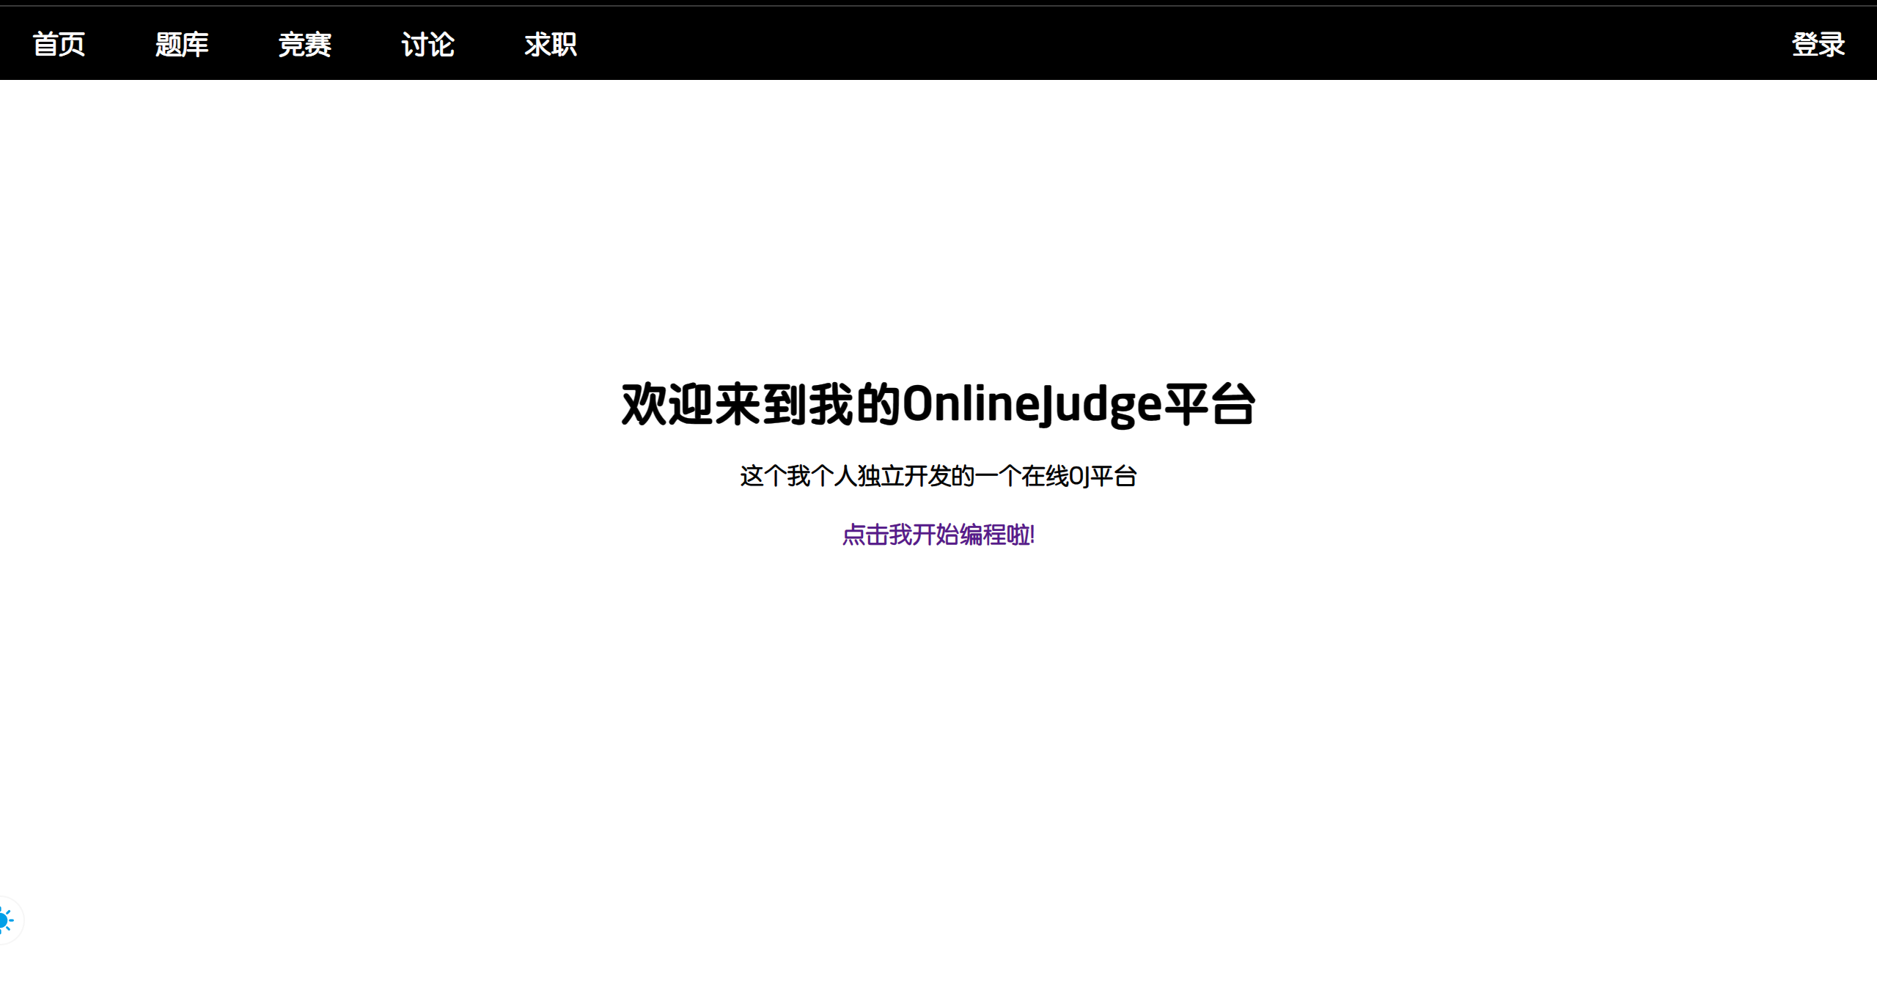1877x982 pixels.
Task: Visit the 讨论 discussion section
Action: point(428,45)
